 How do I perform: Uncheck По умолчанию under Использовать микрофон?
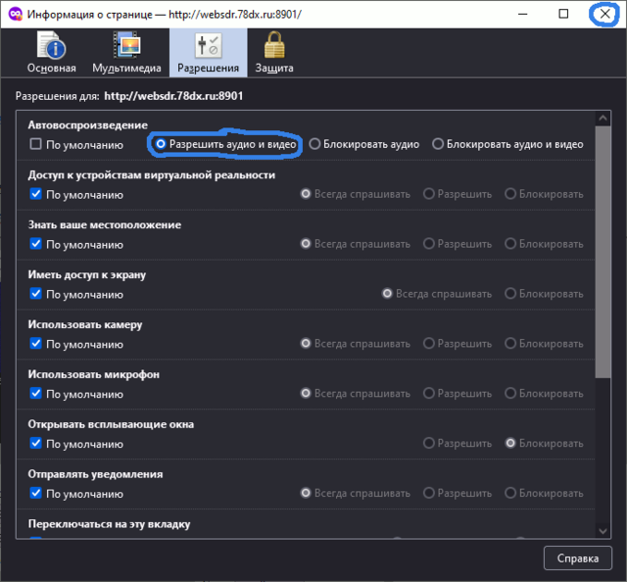36,393
